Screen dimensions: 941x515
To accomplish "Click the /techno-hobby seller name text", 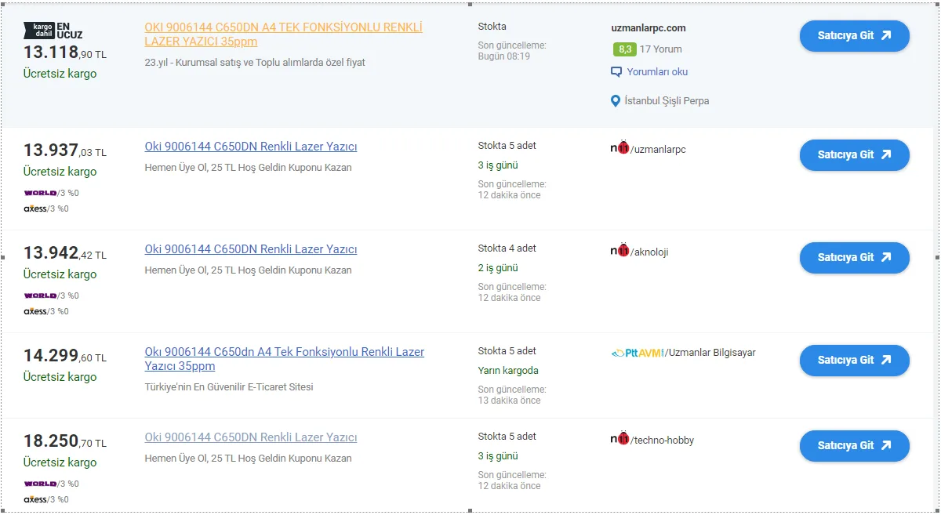I will (663, 441).
